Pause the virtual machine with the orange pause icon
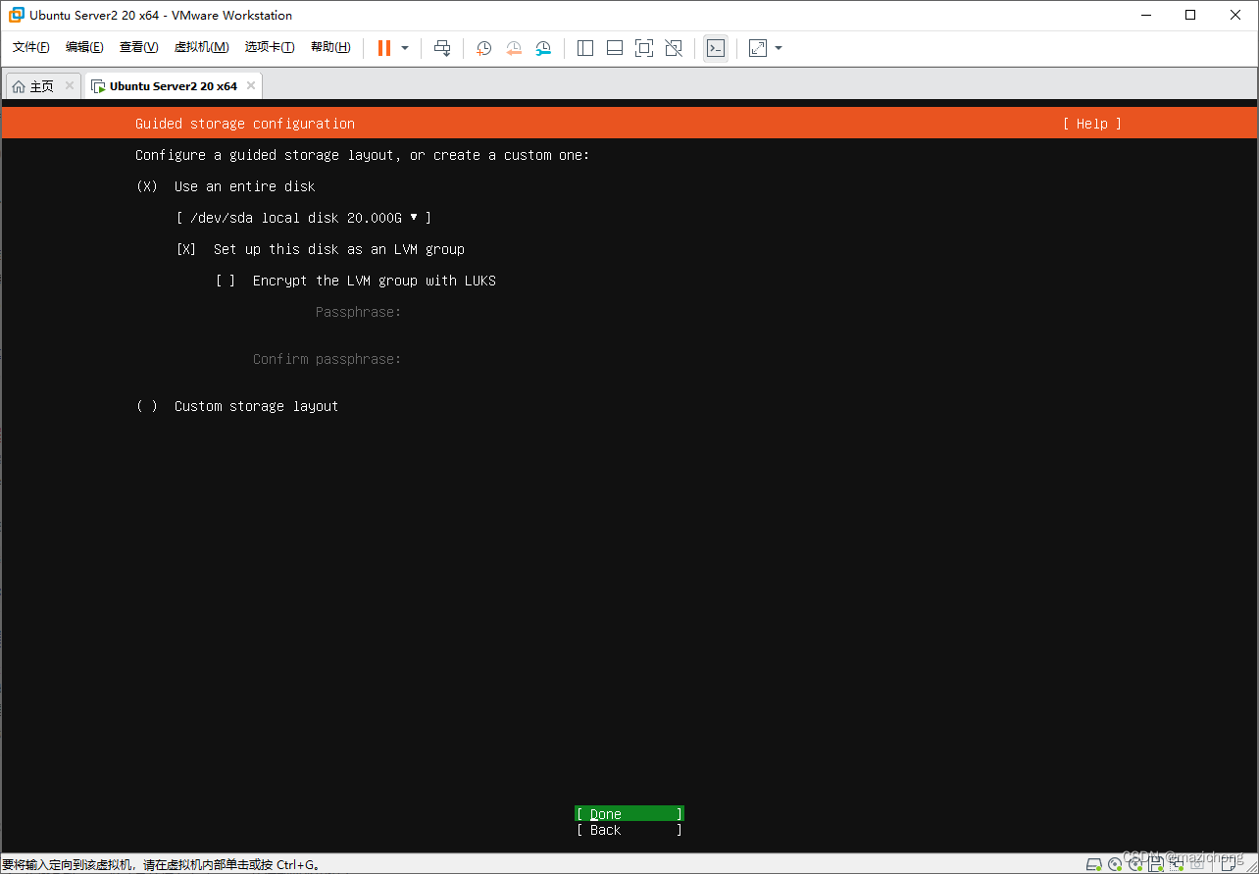Viewport: 1259px width, 874px height. click(384, 48)
